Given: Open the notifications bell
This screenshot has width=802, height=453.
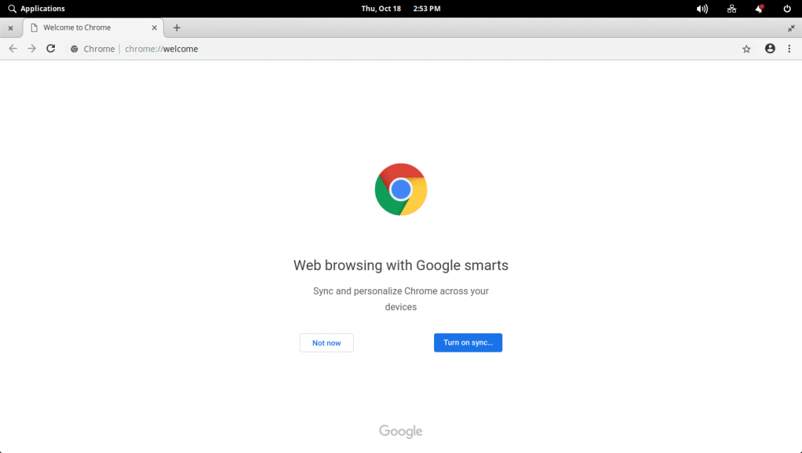Looking at the screenshot, I should pyautogui.click(x=759, y=8).
